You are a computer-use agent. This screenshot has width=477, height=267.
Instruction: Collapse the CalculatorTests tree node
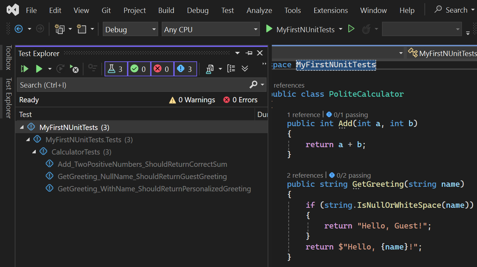(34, 152)
